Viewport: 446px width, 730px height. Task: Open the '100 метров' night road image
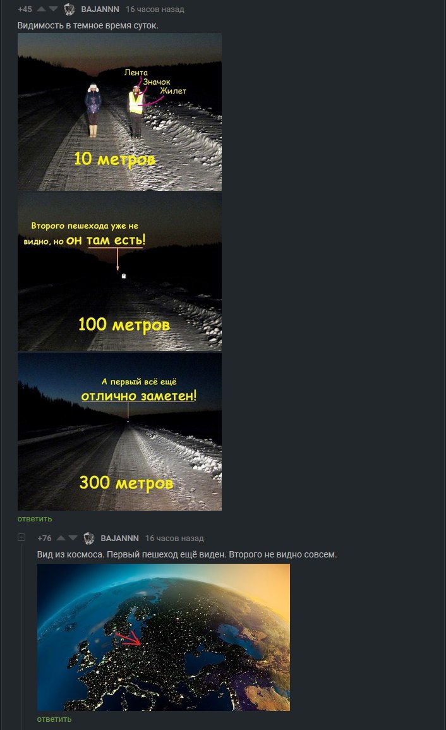119,272
